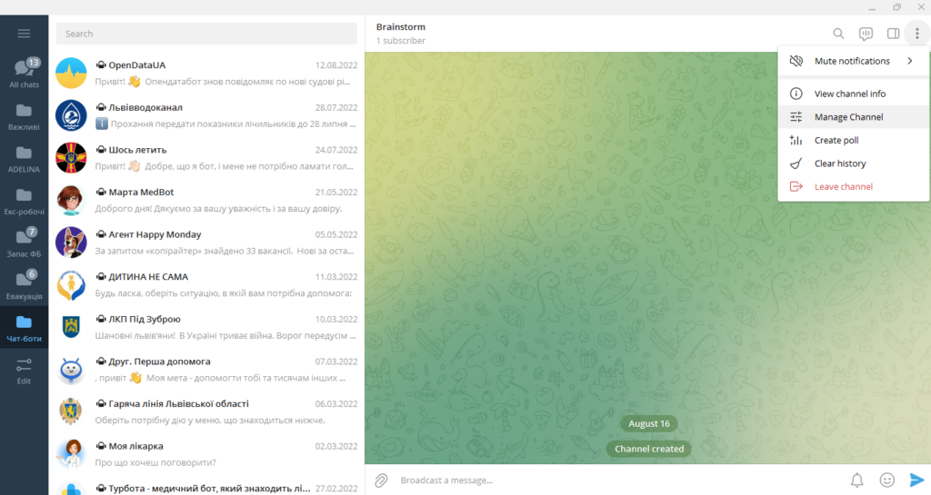The width and height of the screenshot is (931, 495).
Task: Expand Mute notifications submenu arrow
Action: [x=909, y=61]
